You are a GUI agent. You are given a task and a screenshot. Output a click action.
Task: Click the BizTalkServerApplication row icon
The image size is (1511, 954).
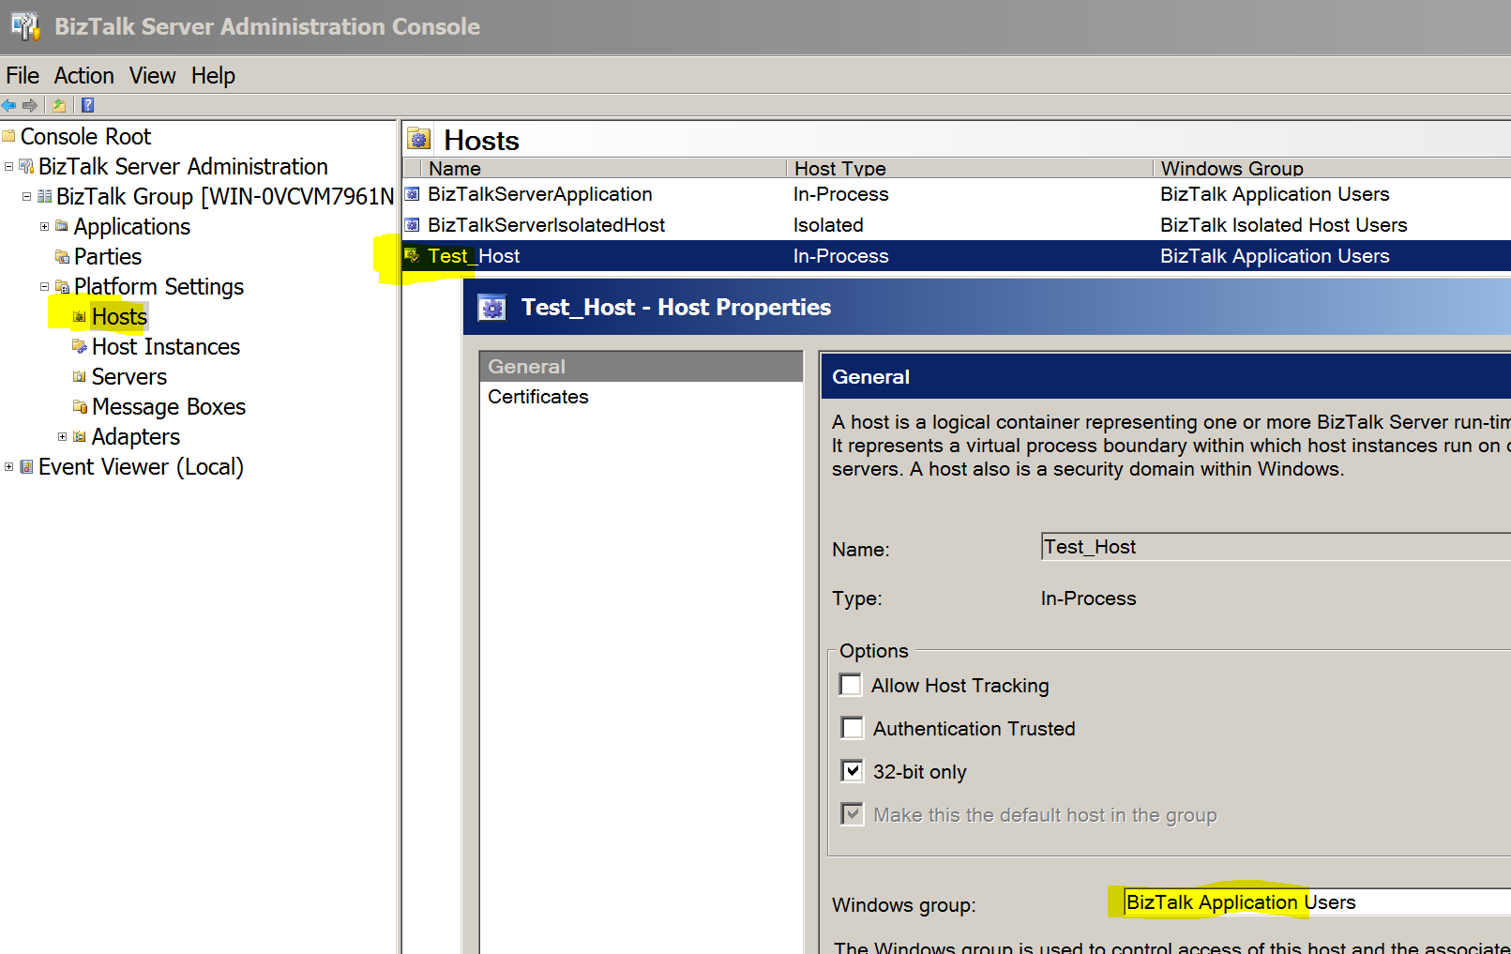(x=412, y=194)
